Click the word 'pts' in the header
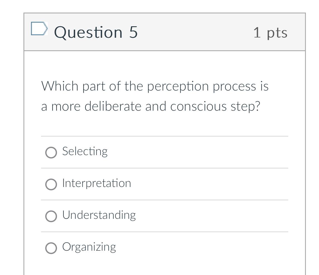The image size is (319, 275). (x=277, y=33)
